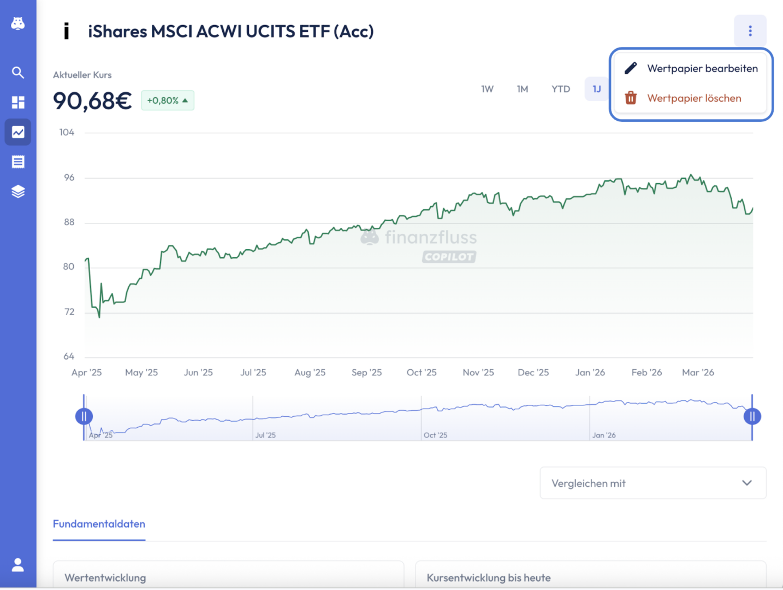
Task: Open search from the sidebar magnifier
Action: (x=18, y=72)
